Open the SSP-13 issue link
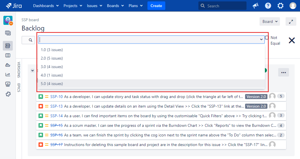 tap(56, 106)
